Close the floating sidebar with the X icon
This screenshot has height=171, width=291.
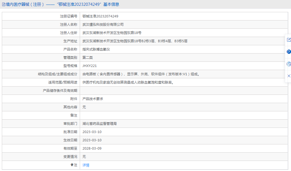click(x=289, y=76)
